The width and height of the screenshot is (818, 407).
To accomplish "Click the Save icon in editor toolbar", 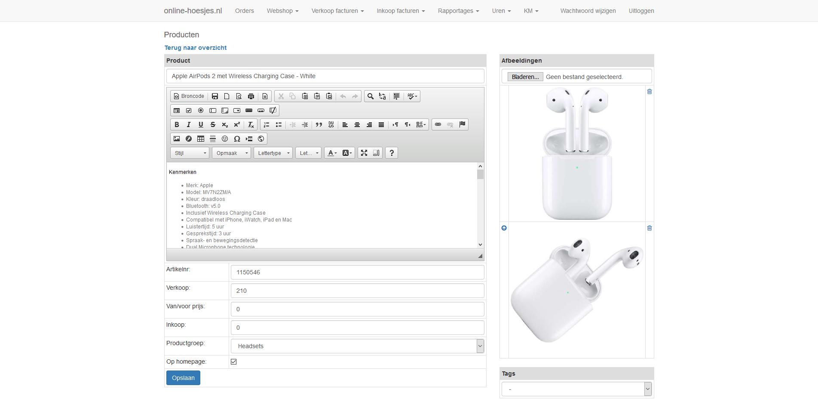I will [215, 96].
